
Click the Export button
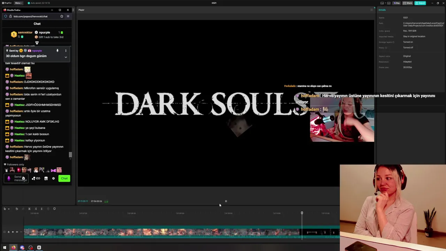point(420,3)
